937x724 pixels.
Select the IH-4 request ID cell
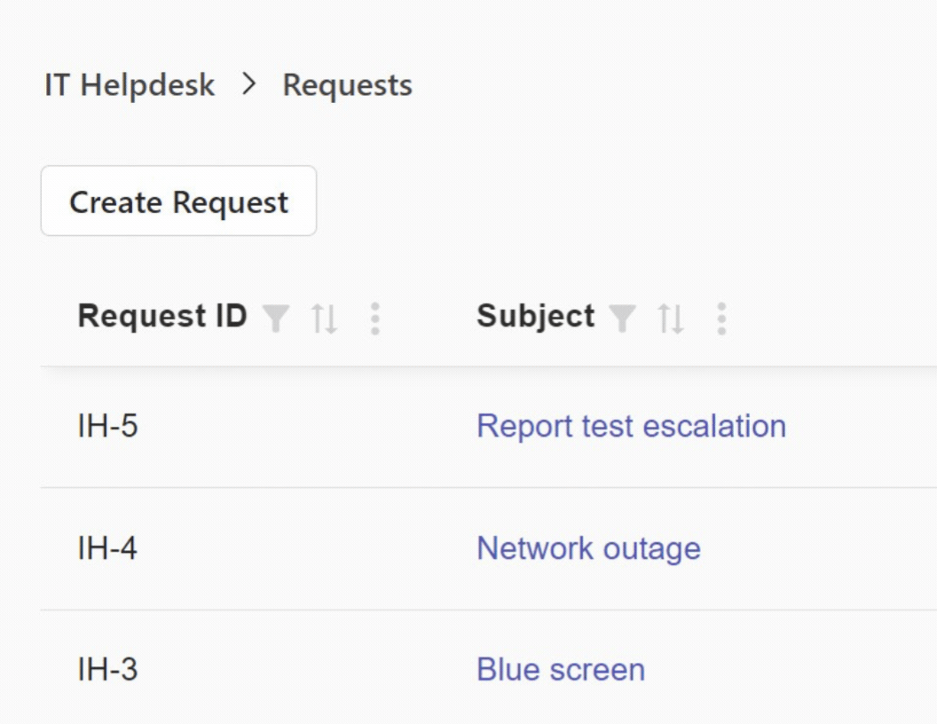[107, 548]
